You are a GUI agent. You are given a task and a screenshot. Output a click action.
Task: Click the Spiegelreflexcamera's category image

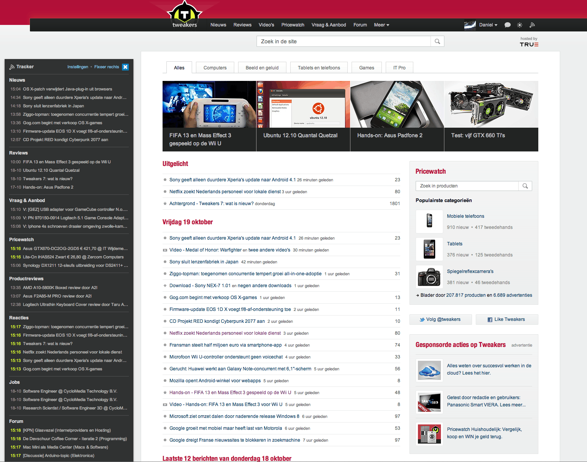click(x=429, y=277)
